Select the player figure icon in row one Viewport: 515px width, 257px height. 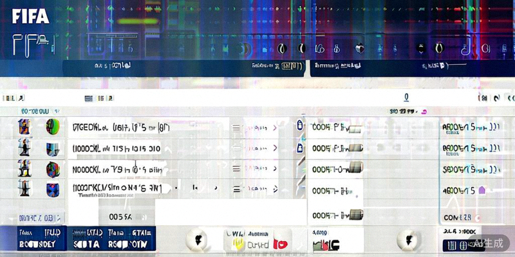[24, 127]
